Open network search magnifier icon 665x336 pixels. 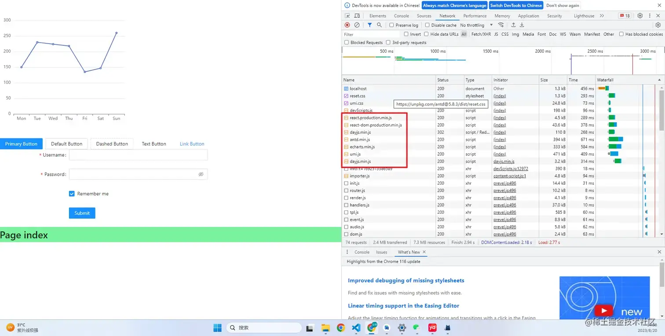[379, 25]
